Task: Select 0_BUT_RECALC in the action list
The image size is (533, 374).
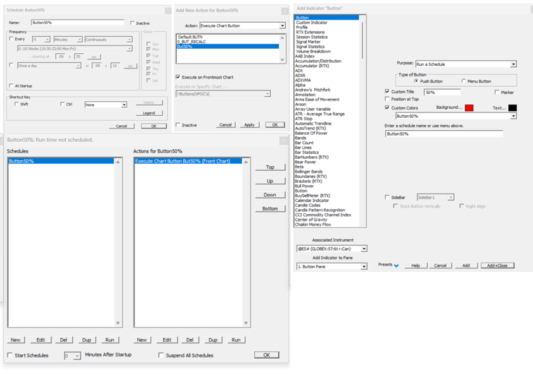Action: click(x=191, y=42)
